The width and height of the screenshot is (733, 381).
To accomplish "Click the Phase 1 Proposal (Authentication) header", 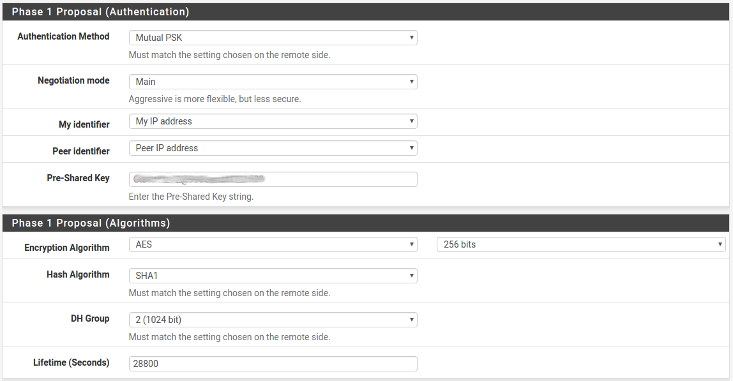I will click(x=100, y=11).
